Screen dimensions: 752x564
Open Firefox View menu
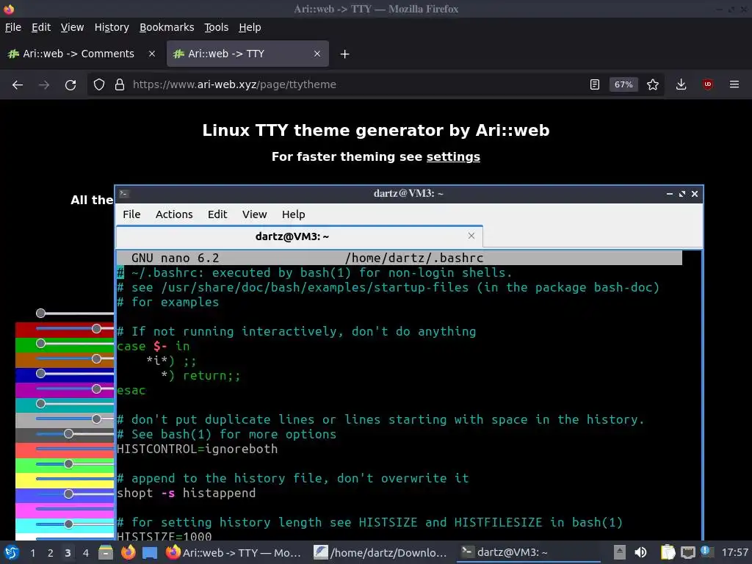[x=73, y=27]
